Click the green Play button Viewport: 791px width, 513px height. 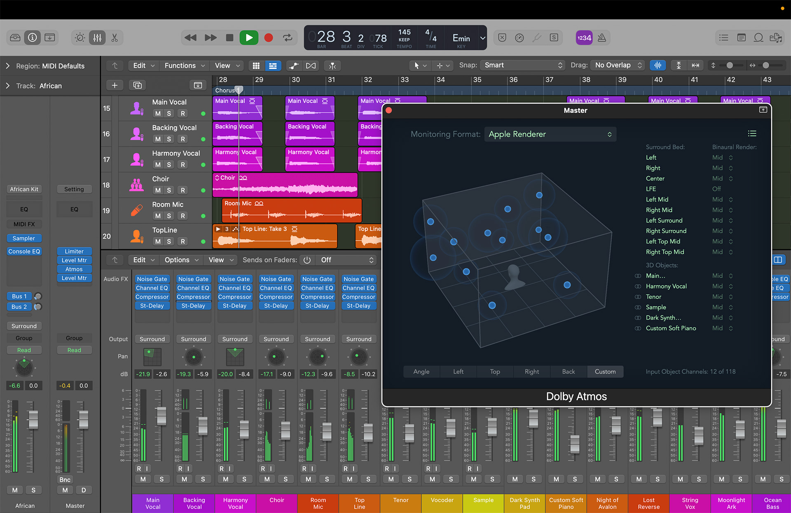click(249, 38)
